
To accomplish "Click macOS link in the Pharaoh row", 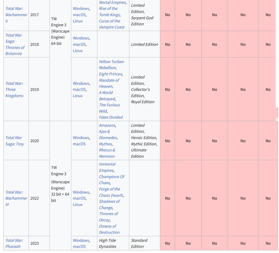I will tap(79, 246).
